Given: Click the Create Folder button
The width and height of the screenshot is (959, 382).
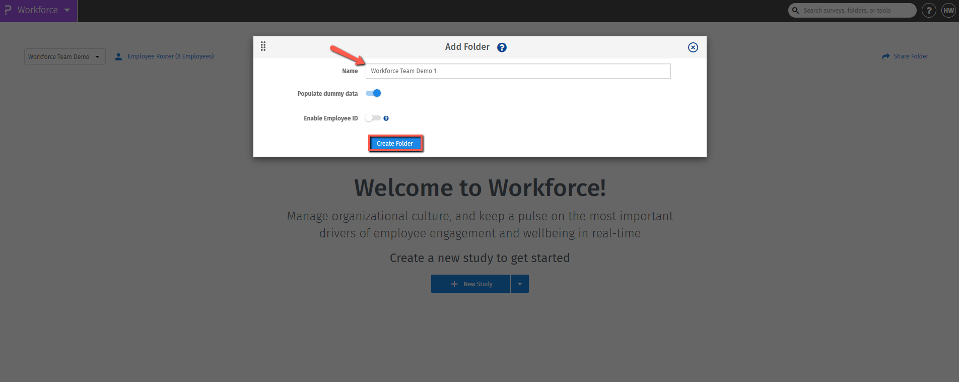Looking at the screenshot, I should [395, 144].
